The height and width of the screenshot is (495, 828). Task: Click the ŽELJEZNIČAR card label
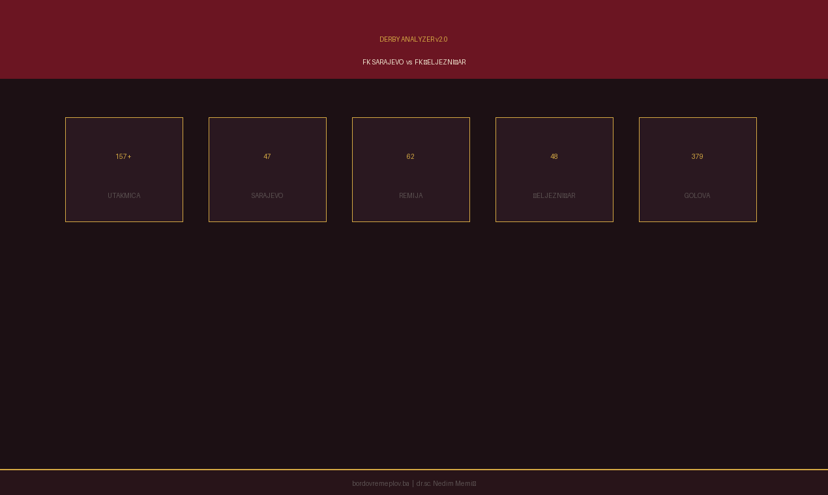554,196
